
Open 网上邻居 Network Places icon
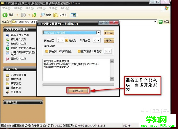8,92
